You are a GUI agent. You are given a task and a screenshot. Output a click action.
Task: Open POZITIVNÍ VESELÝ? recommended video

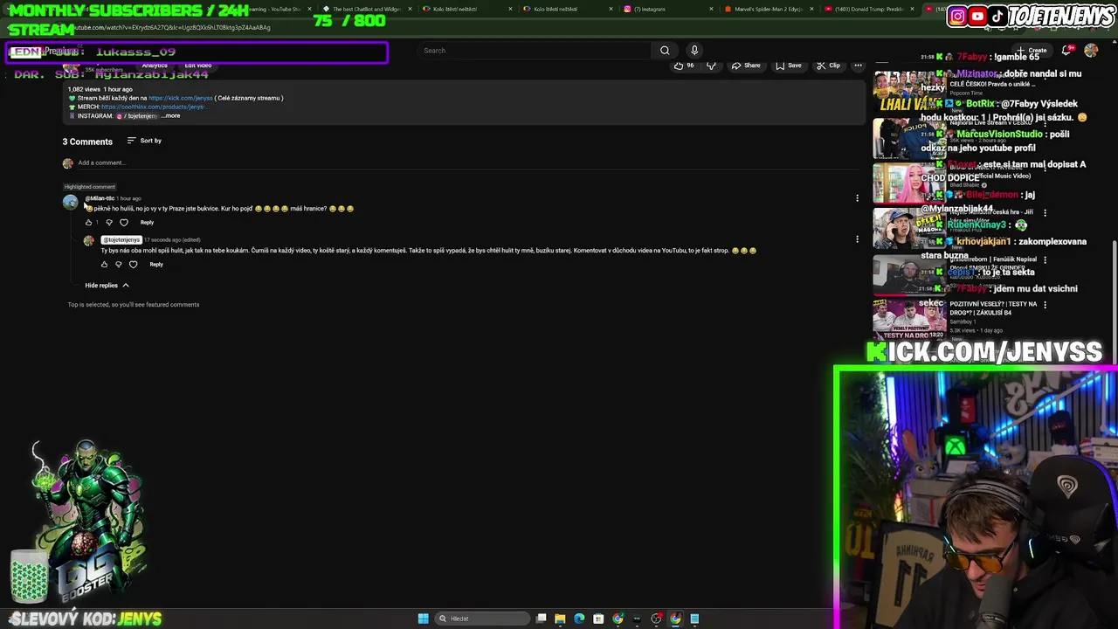[x=908, y=319]
